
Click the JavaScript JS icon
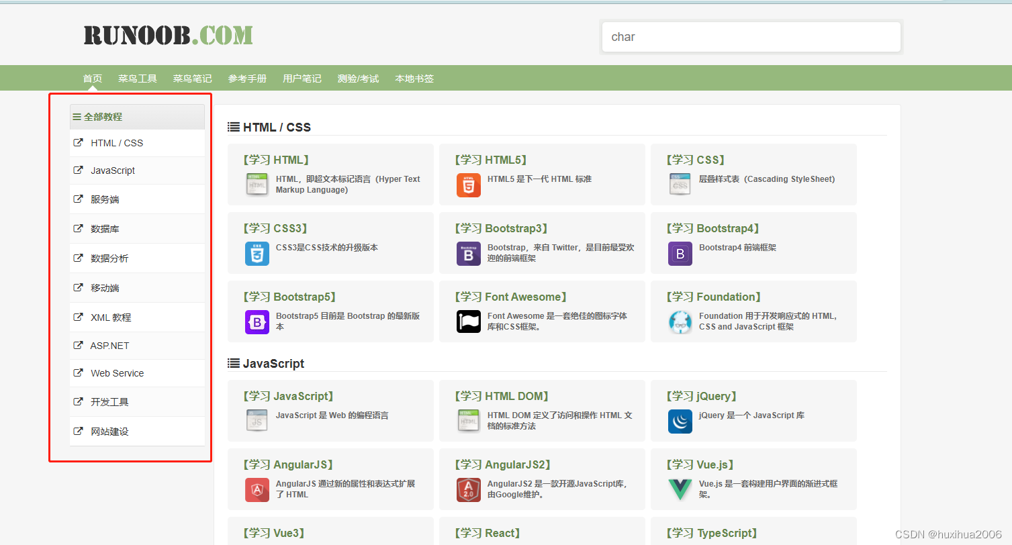pyautogui.click(x=257, y=421)
